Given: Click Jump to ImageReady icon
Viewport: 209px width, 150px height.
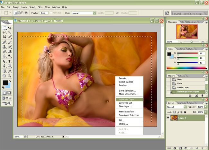Looking at the screenshot, I should pyautogui.click(x=7, y=103).
